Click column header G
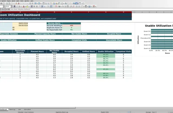173x113 pixels. [x=106, y=12]
